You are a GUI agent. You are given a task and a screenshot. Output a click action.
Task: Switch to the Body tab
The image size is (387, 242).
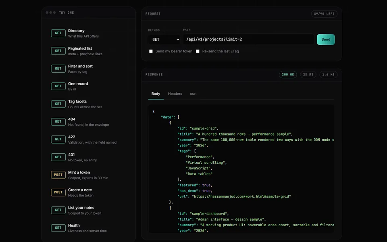click(156, 94)
